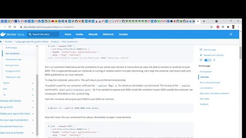Jump to Feedback section

204,104
